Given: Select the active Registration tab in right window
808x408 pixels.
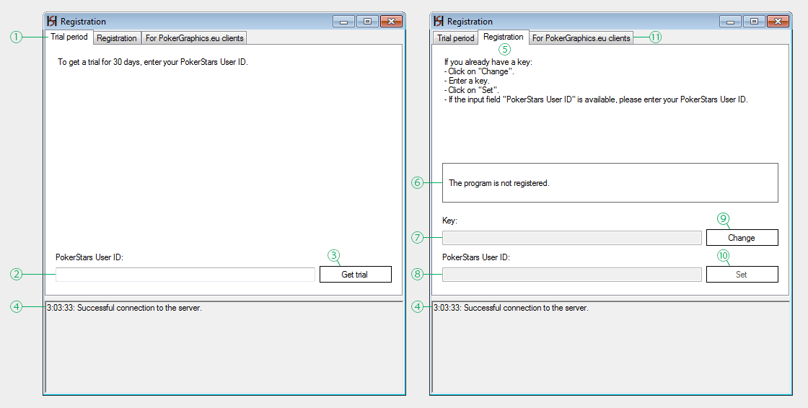Looking at the screenshot, I should point(504,37).
